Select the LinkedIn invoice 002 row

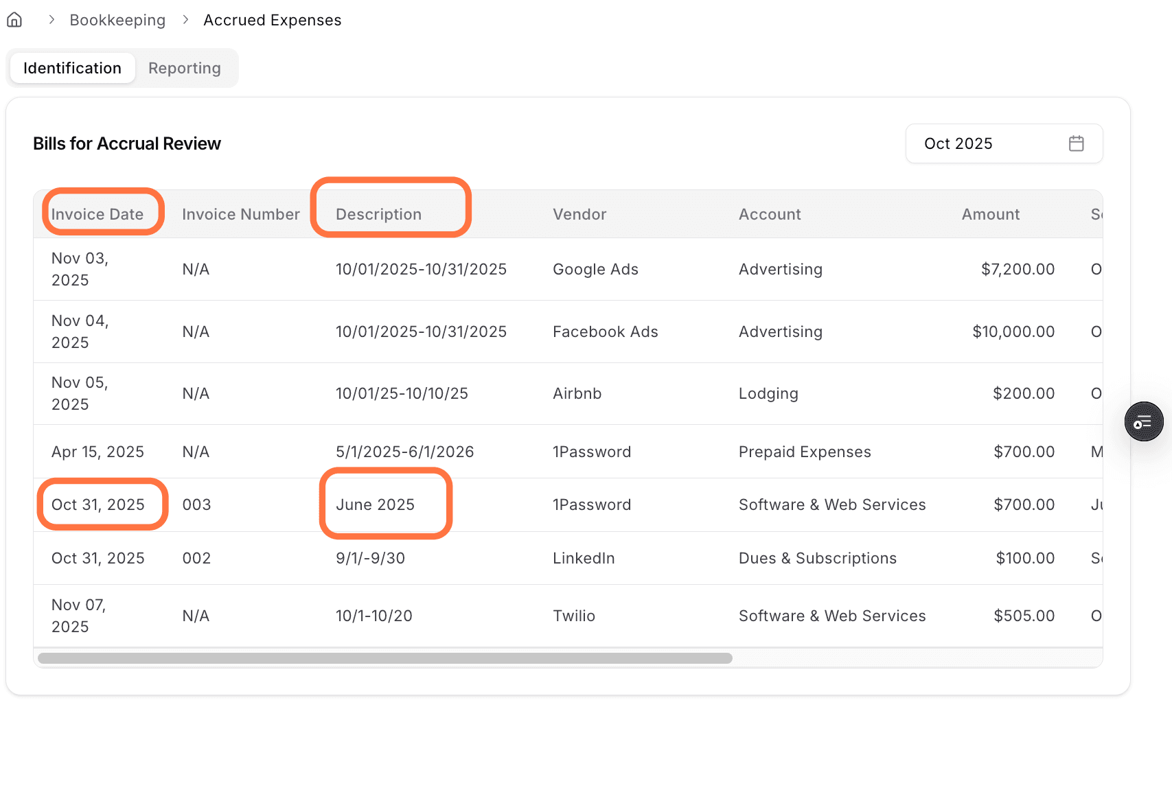(583, 558)
